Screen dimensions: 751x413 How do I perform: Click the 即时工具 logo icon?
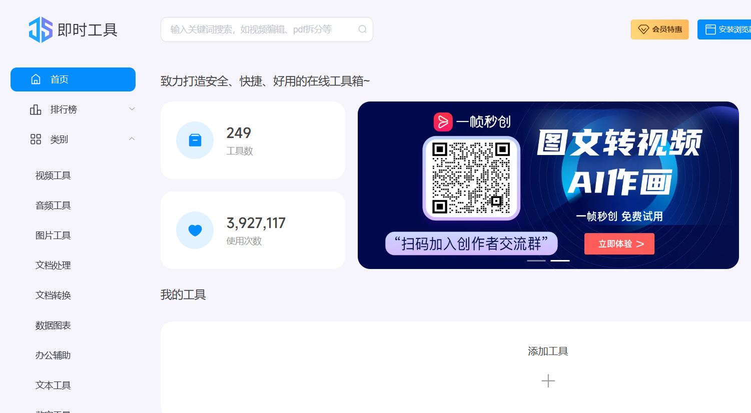point(40,29)
